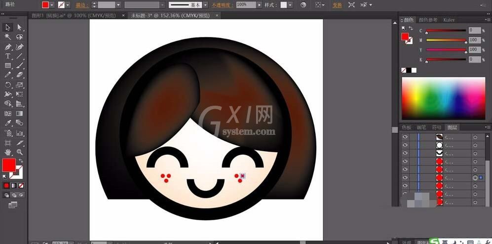Image resolution: width=492 pixels, height=244 pixels.
Task: Select the Scale tool
Action: pos(19,85)
